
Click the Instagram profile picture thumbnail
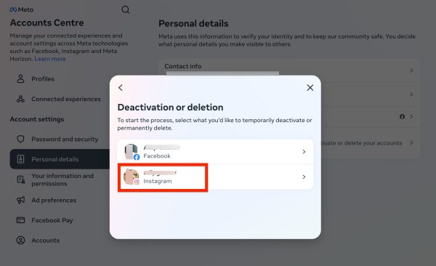132,177
